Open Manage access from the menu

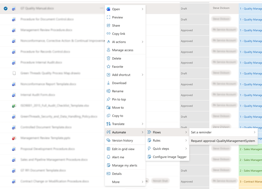click(x=123, y=50)
